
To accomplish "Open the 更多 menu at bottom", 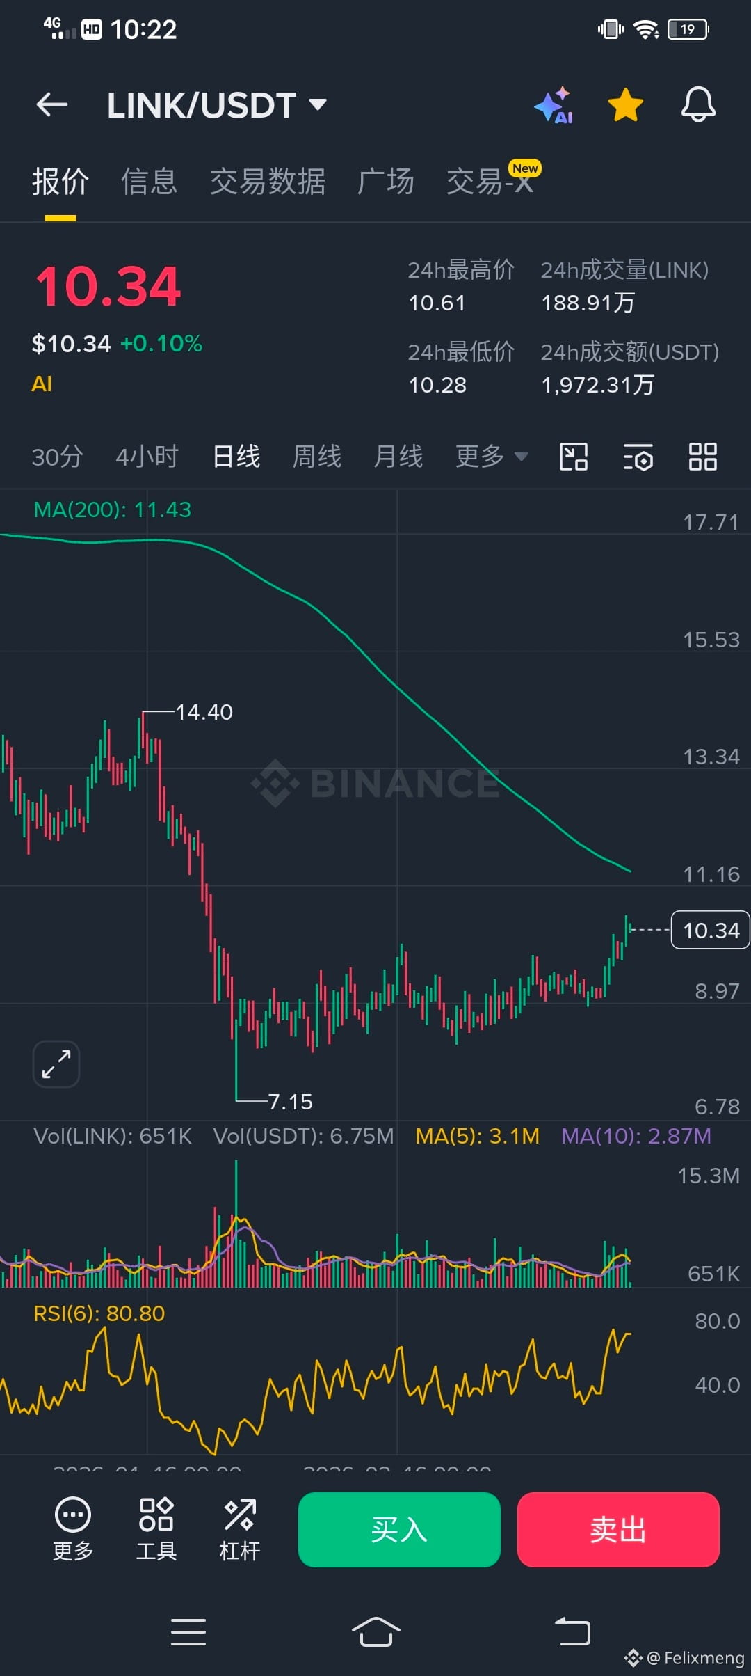I will [x=73, y=1529].
